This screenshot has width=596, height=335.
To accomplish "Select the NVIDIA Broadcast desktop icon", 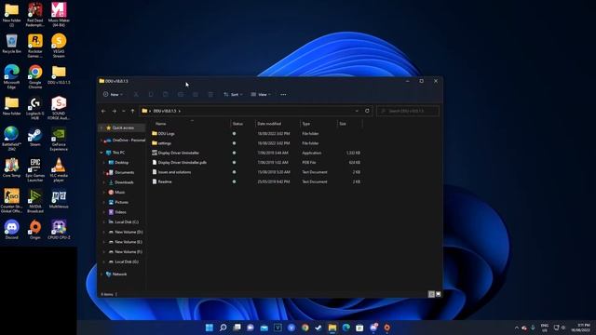I will (x=35, y=201).
